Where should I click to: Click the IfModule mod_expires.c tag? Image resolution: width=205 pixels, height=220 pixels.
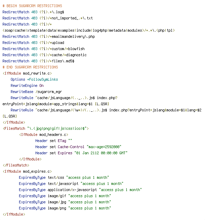[27, 171]
